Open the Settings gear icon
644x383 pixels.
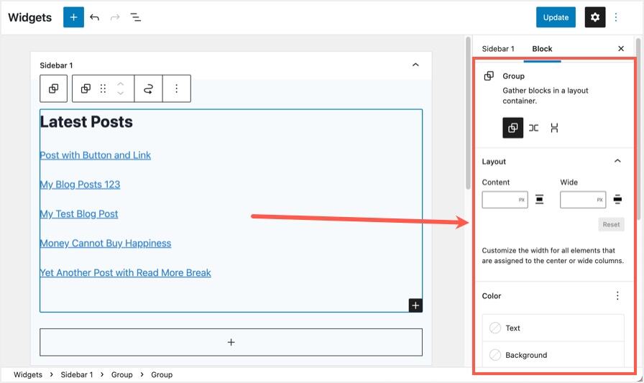click(594, 17)
